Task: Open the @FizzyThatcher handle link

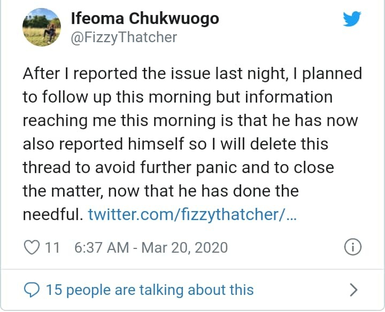Action: [x=124, y=37]
